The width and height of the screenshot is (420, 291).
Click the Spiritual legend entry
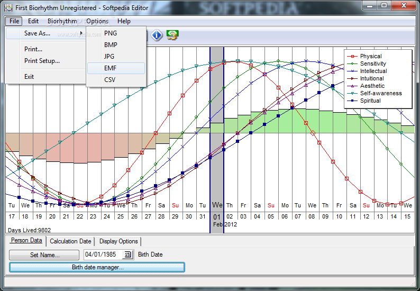pos(364,101)
